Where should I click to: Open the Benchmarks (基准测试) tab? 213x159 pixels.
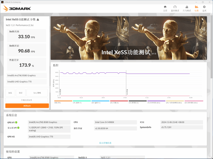[x=175, y=9]
